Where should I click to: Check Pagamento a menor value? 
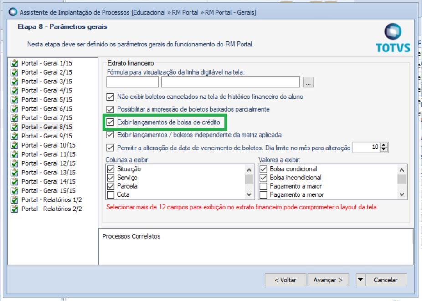(263, 194)
